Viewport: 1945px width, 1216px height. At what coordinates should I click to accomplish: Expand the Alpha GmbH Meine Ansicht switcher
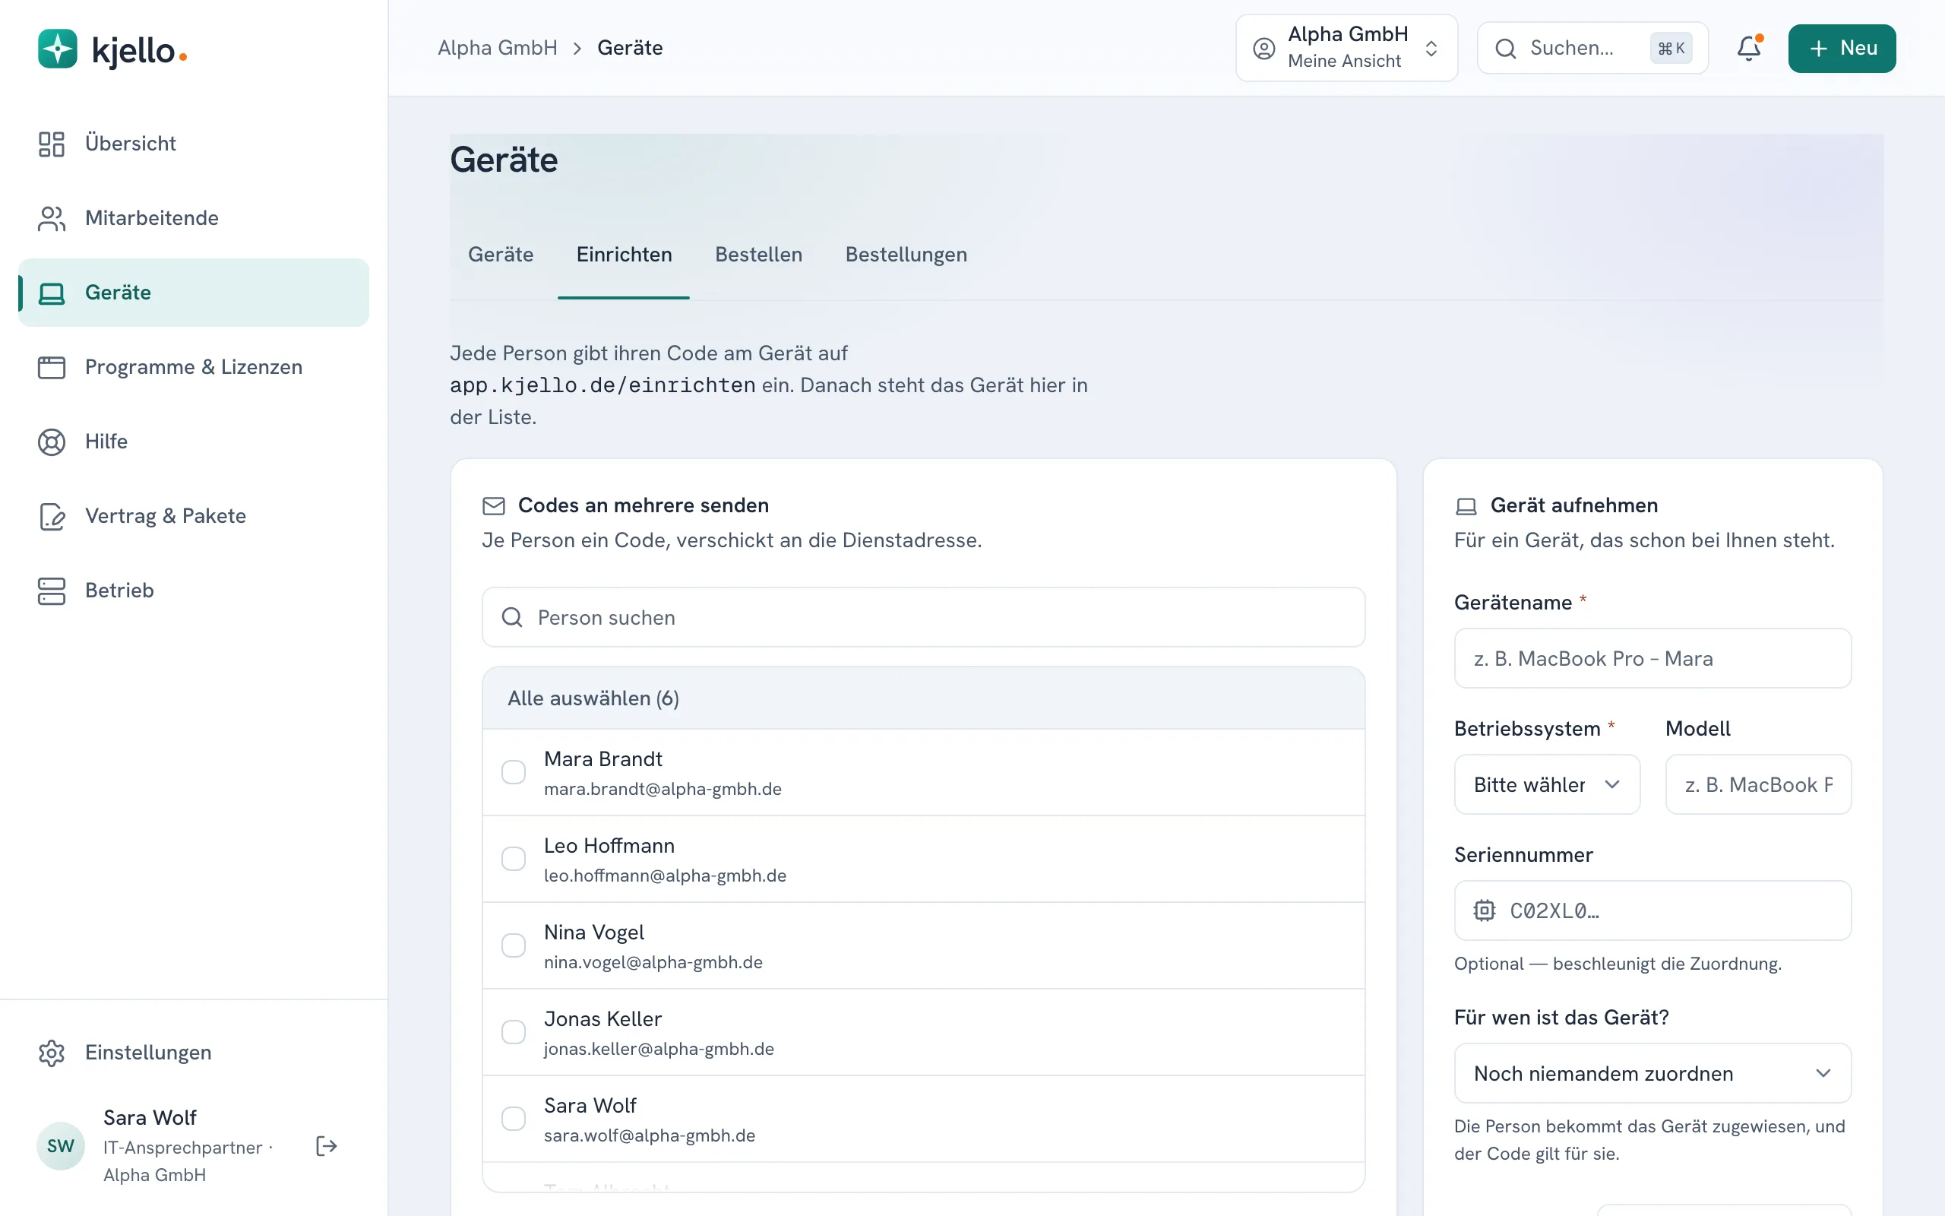(x=1346, y=48)
